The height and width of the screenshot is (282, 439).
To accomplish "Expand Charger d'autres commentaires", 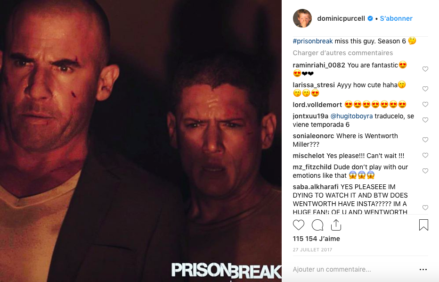I will [343, 53].
